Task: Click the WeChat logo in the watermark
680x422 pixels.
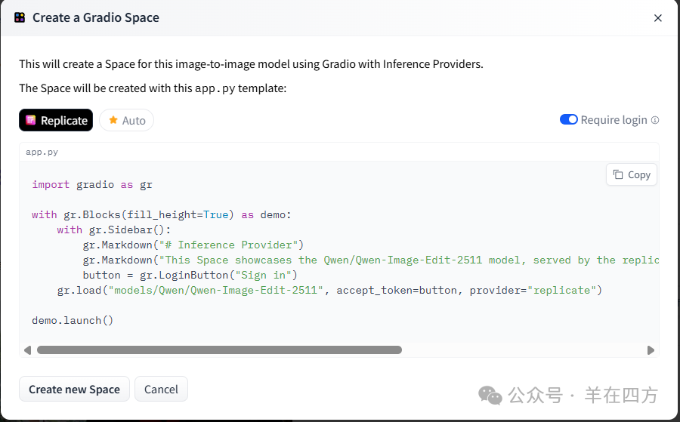Action: [490, 395]
